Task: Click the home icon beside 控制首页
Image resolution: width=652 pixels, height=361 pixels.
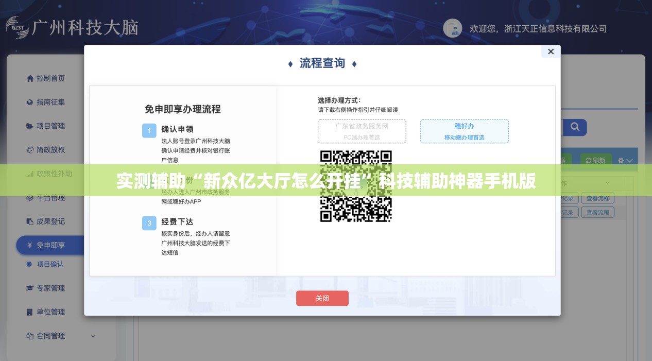Action: [30, 78]
